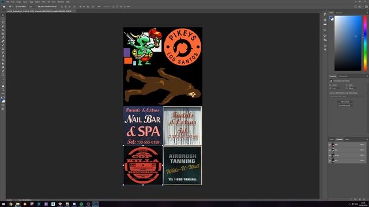This screenshot has width=369, height=207.
Task: Open the Edit Toolbar three-dots button
Action: coord(3,93)
